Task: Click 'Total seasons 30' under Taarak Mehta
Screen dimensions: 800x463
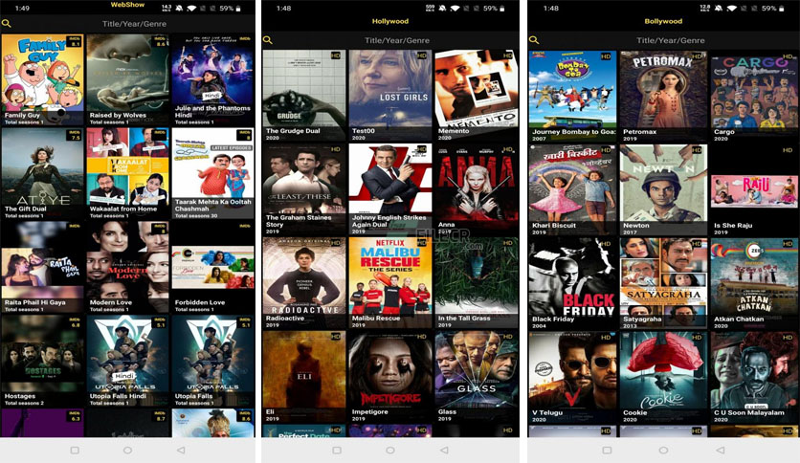Action: [x=196, y=215]
